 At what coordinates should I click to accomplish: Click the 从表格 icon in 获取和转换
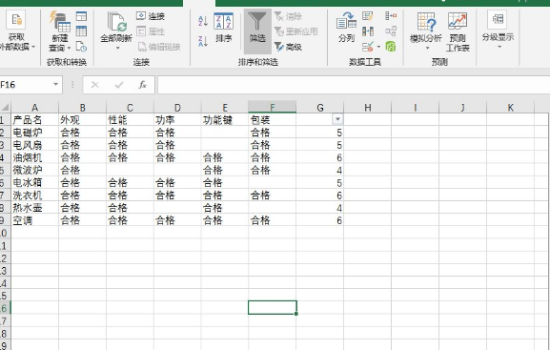[x=81, y=31]
